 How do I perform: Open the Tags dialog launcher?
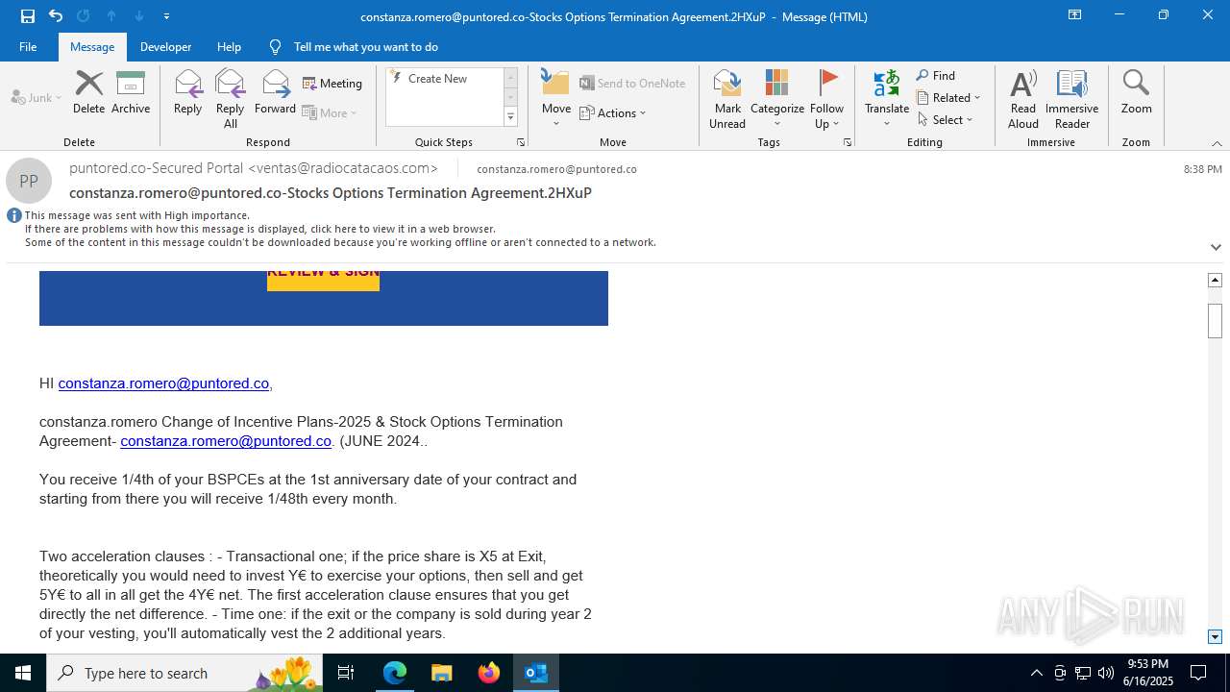pos(848,142)
